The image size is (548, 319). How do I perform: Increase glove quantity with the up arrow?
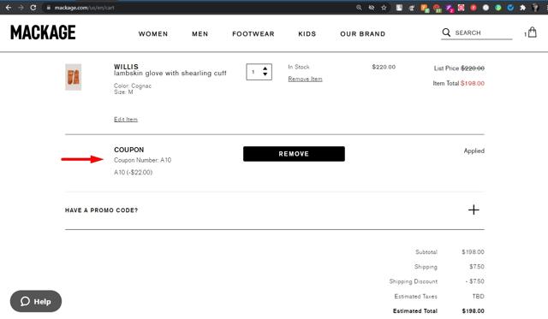pos(265,68)
